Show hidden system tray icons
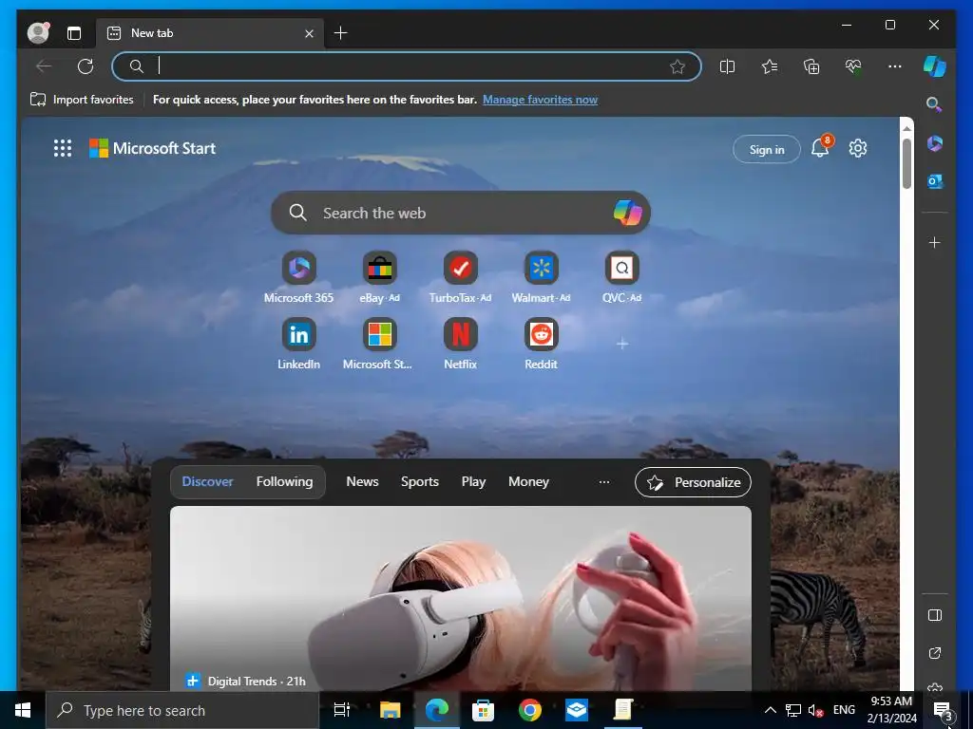The image size is (973, 729). pos(770,710)
